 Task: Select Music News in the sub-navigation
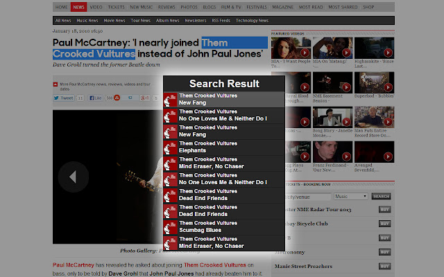[87, 20]
